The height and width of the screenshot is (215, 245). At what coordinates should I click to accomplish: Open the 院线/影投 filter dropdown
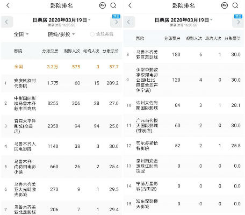[61, 34]
